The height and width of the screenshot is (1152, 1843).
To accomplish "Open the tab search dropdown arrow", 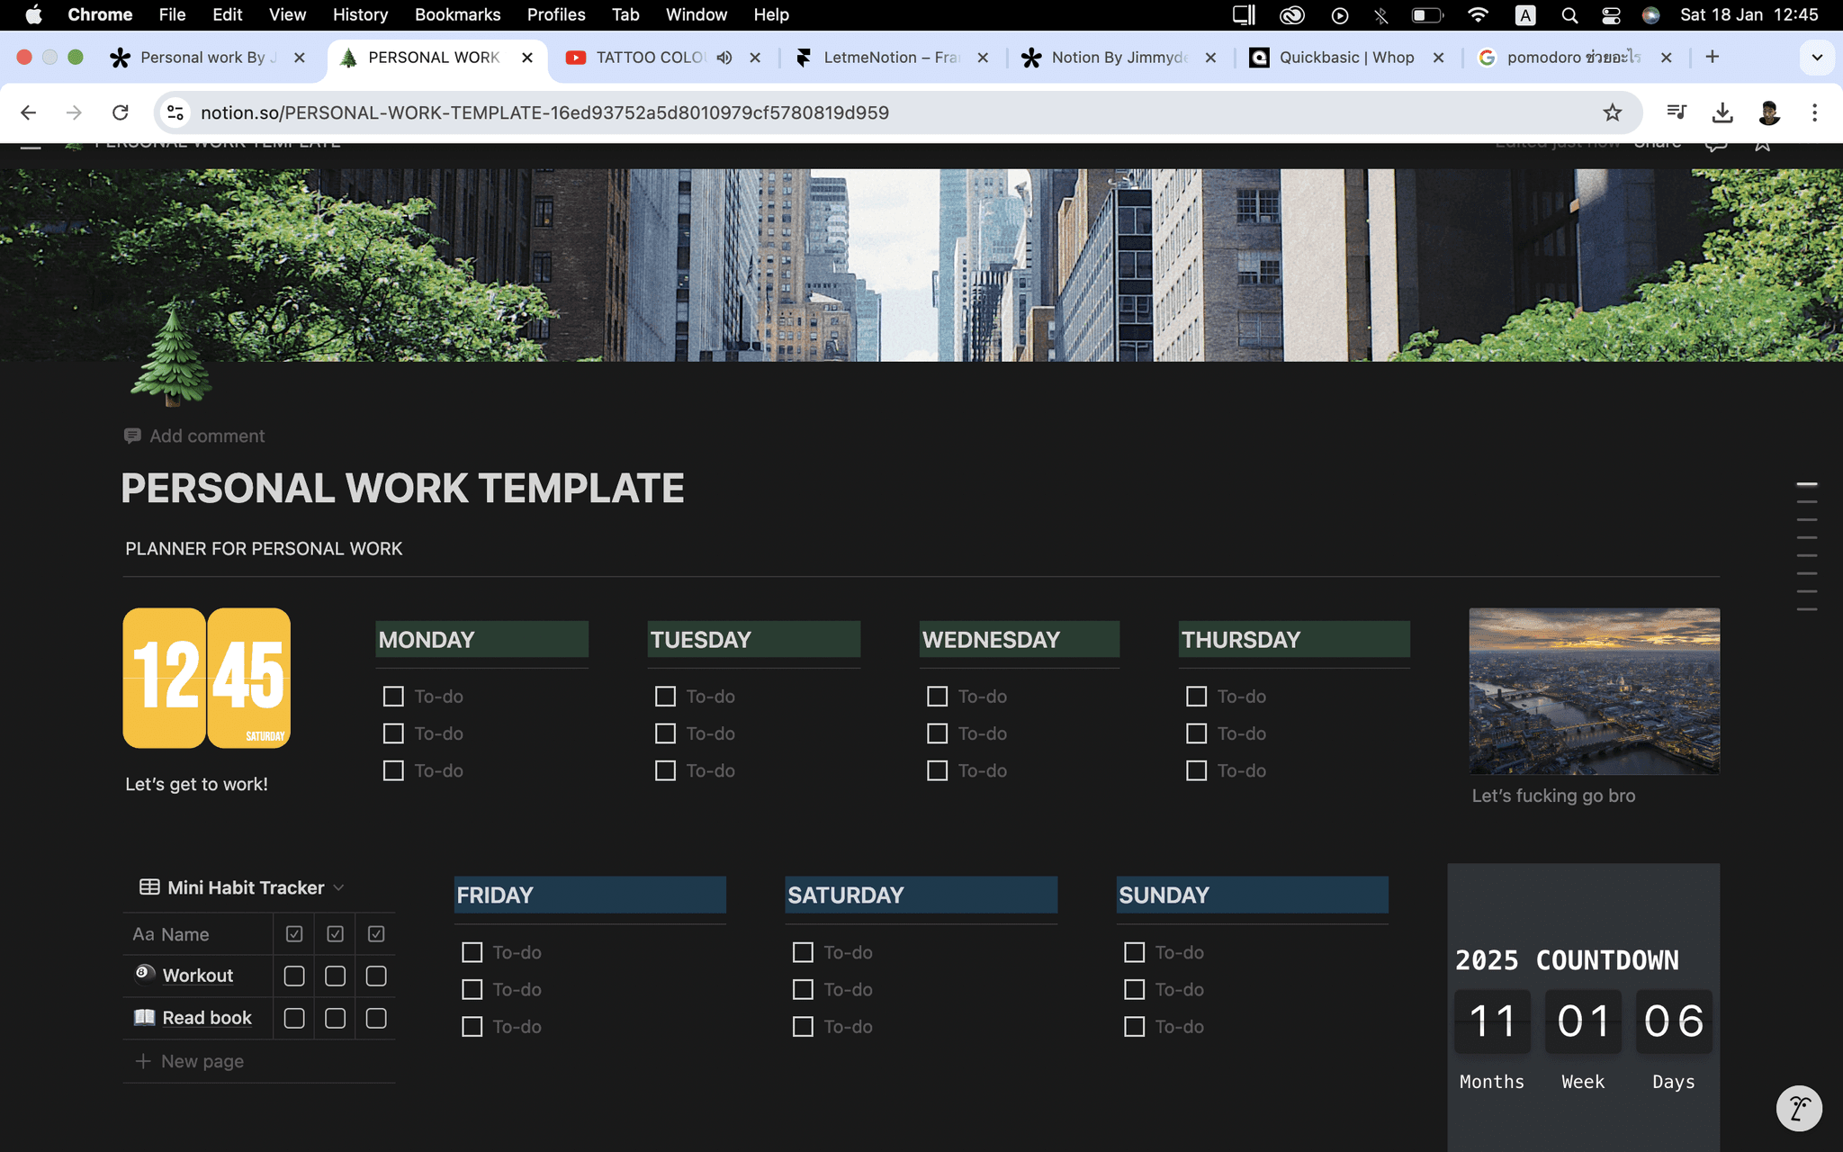I will (1817, 58).
